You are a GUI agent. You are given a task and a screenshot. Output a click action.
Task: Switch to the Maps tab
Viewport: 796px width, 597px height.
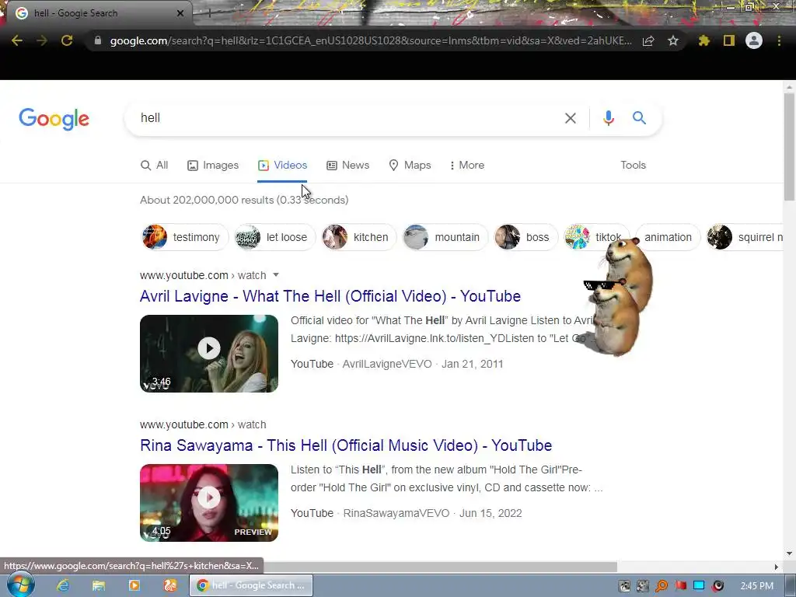tap(410, 165)
